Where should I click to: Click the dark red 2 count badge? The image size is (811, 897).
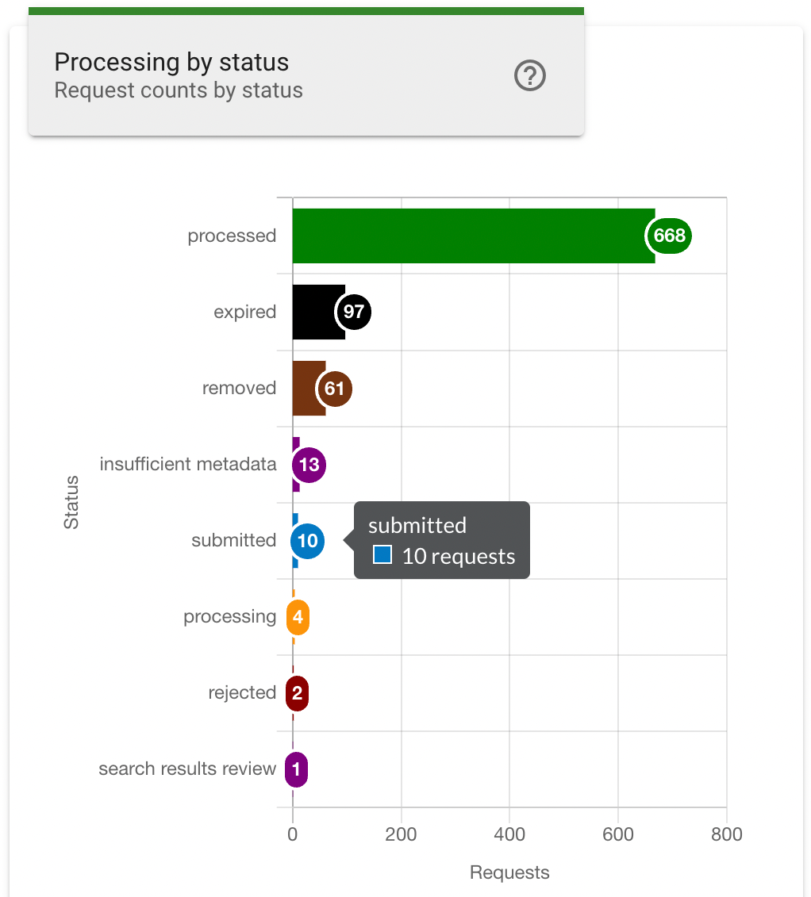pyautogui.click(x=295, y=692)
